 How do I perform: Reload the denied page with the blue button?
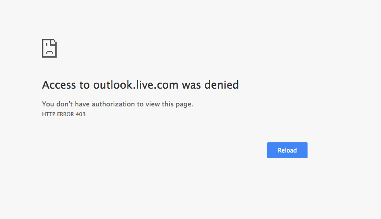[x=287, y=150]
